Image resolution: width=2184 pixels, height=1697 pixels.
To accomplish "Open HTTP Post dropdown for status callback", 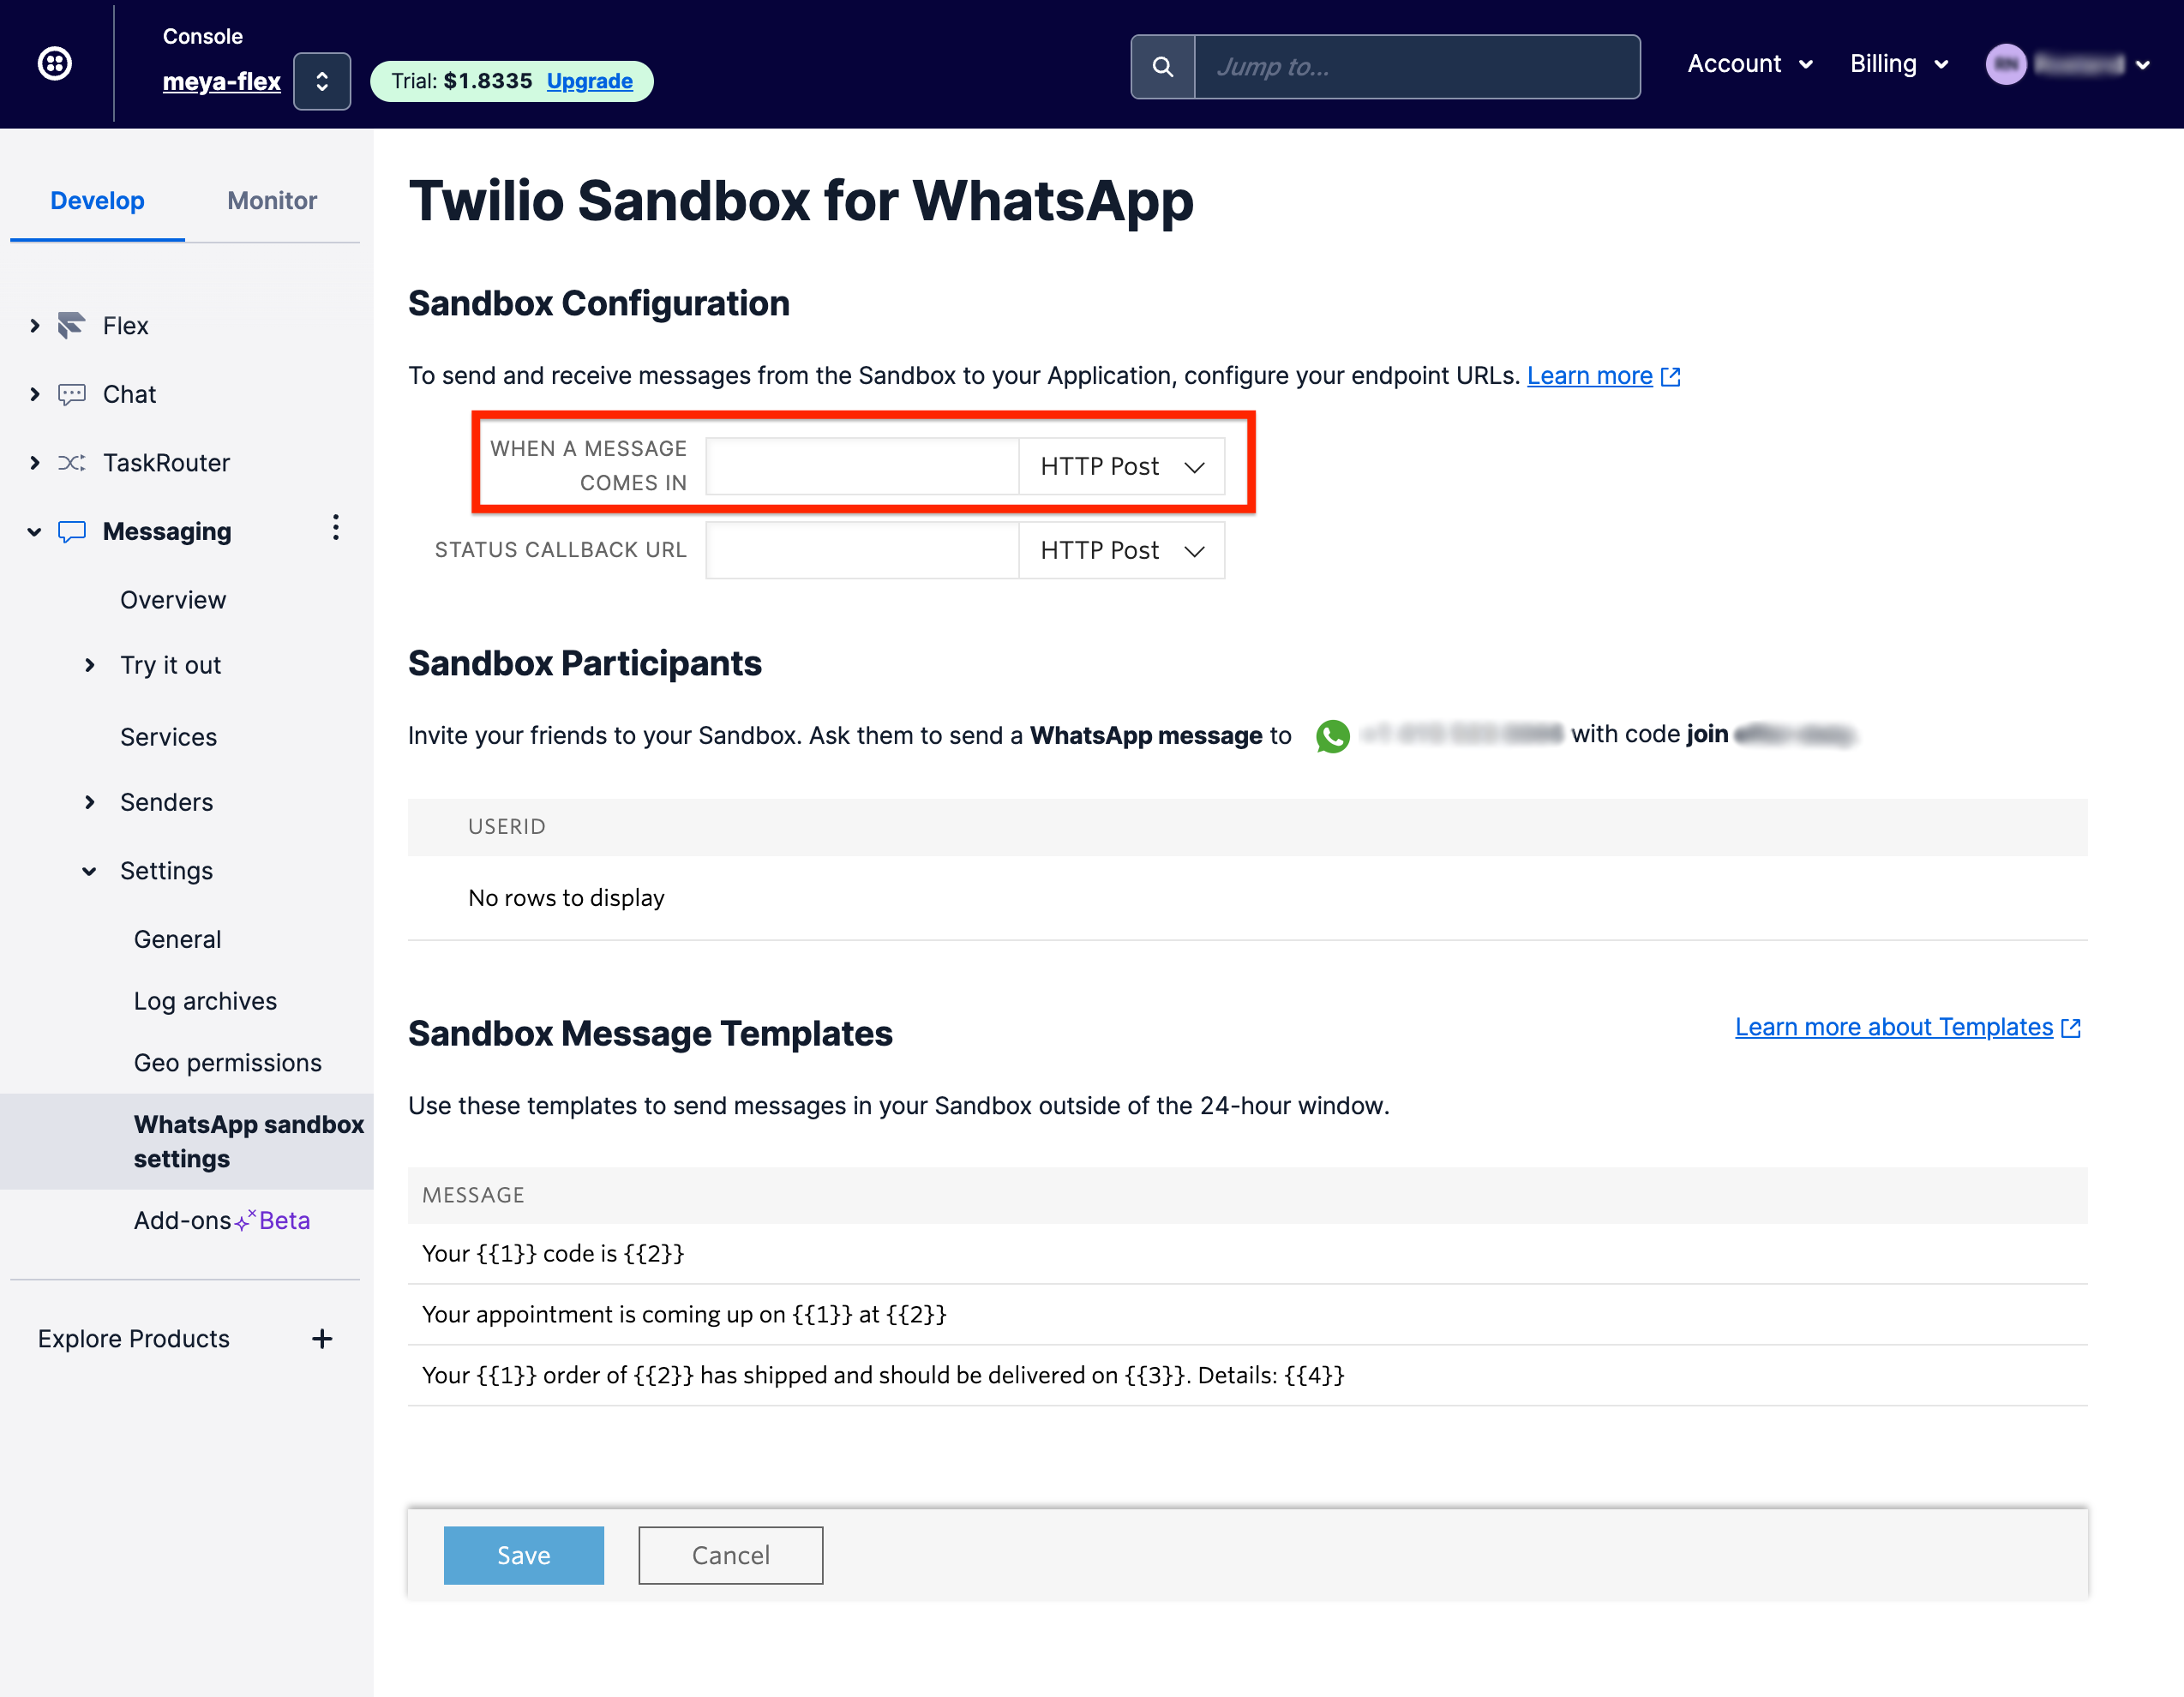I will [x=1121, y=551].
